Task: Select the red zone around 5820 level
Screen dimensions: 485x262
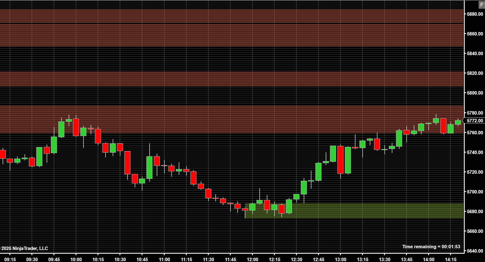Action: [x=231, y=79]
